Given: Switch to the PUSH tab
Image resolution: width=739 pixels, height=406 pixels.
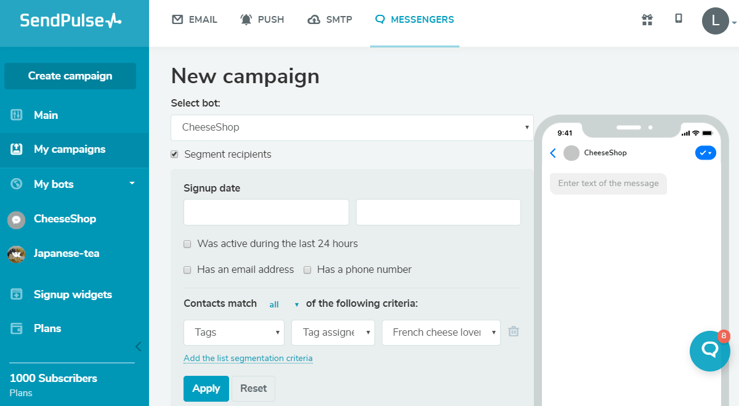Looking at the screenshot, I should coord(262,19).
